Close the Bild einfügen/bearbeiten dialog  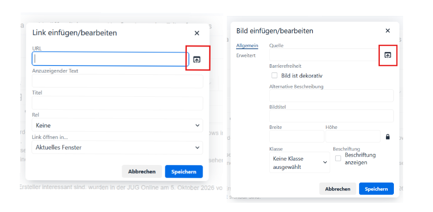[388, 31]
